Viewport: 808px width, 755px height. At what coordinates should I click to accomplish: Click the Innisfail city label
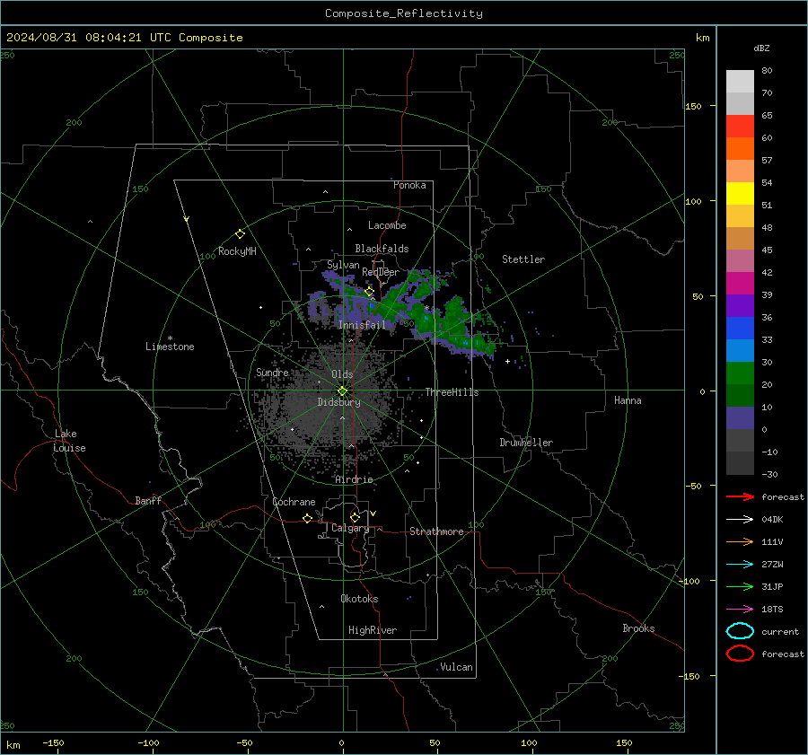(x=362, y=325)
